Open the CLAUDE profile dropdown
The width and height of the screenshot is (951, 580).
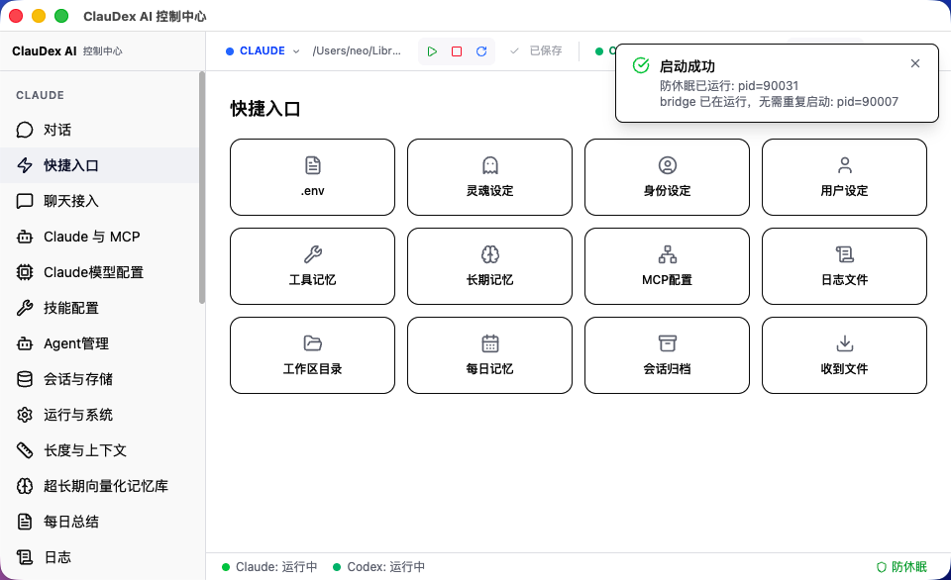(x=263, y=50)
